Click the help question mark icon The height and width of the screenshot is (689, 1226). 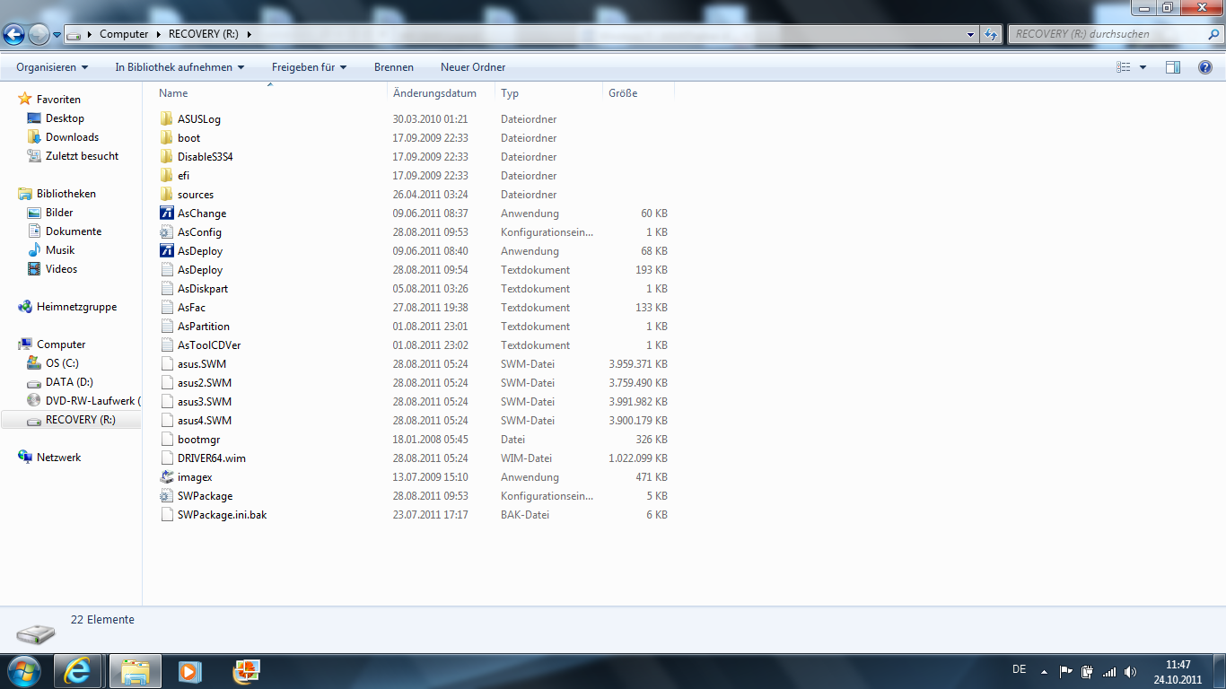[x=1205, y=67]
